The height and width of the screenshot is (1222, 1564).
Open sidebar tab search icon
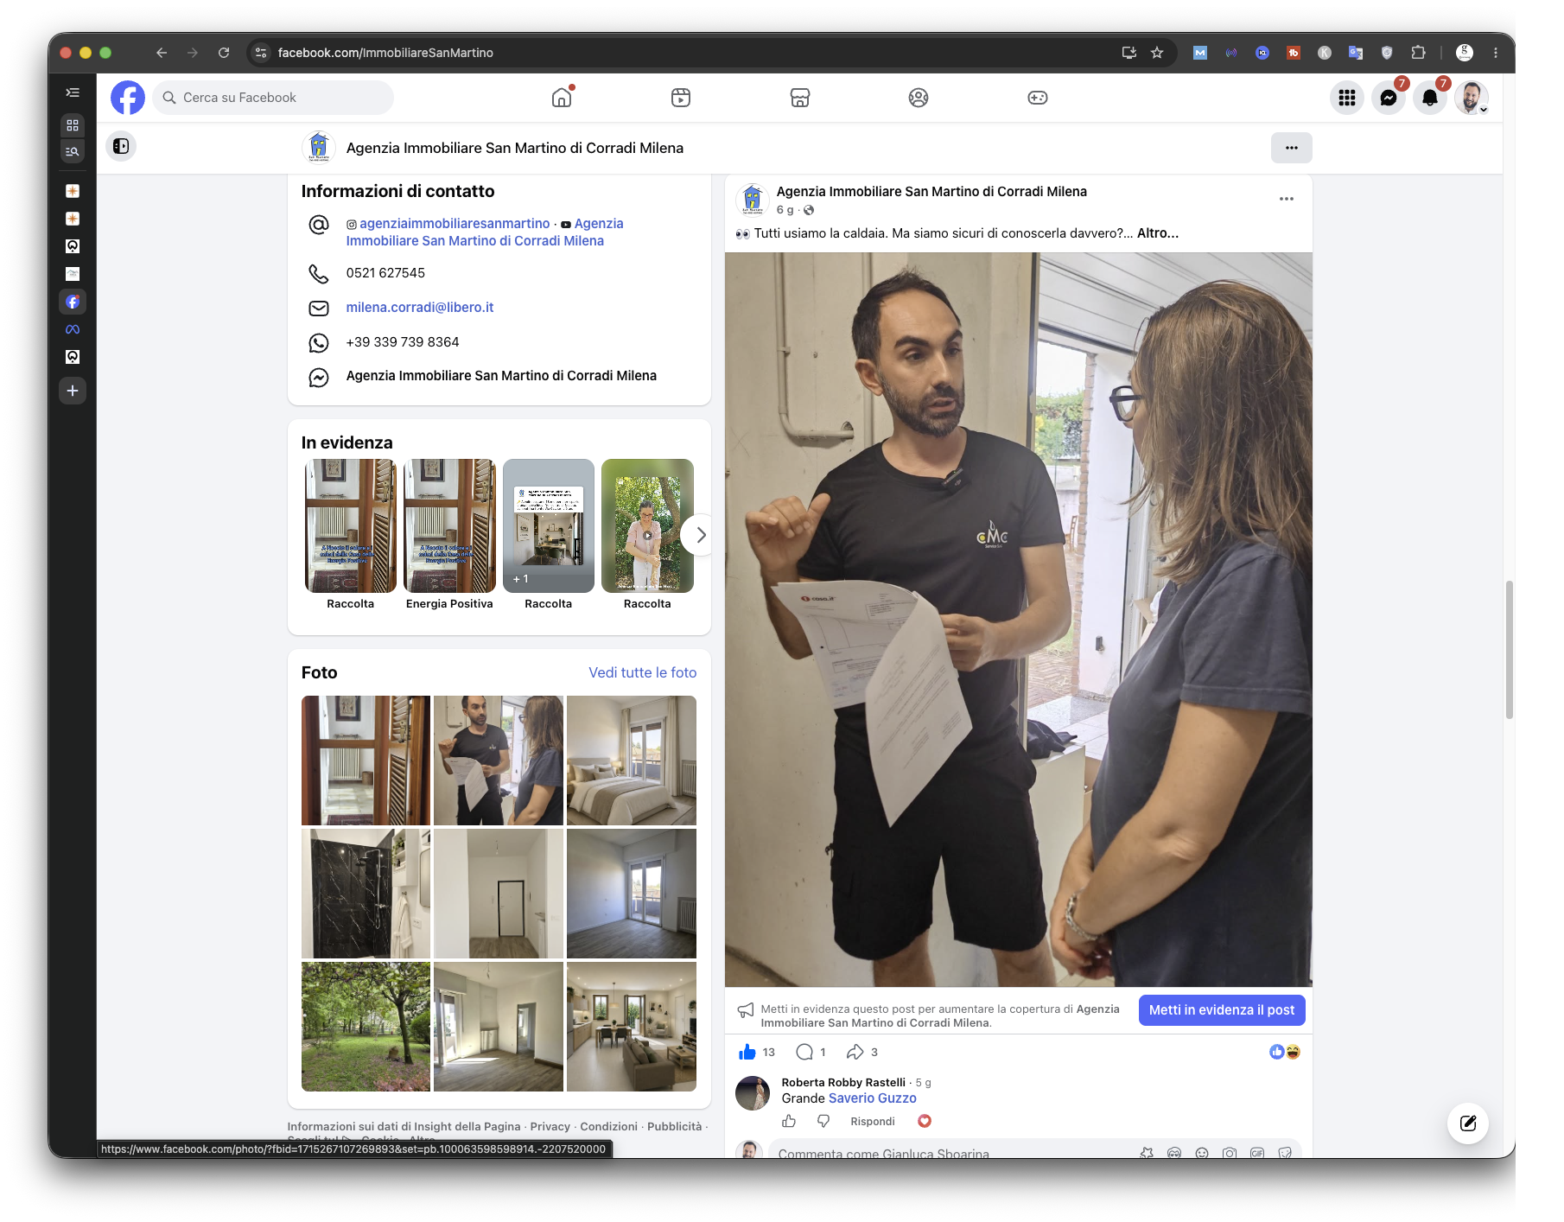tap(73, 151)
